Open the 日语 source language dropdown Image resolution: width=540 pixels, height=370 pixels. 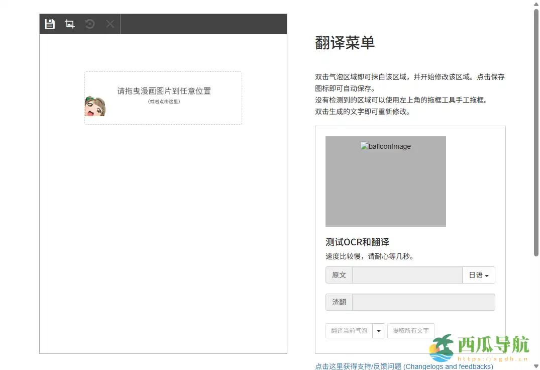tap(478, 275)
